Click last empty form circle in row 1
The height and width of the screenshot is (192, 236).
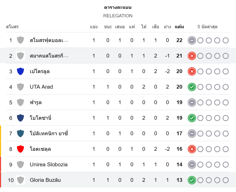pos(226,40)
